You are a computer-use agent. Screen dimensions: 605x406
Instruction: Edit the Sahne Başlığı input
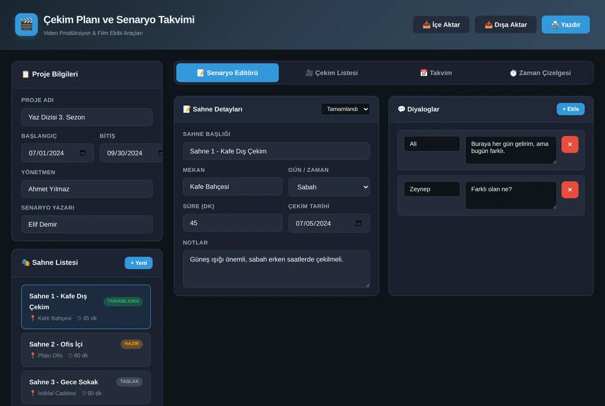(x=276, y=151)
